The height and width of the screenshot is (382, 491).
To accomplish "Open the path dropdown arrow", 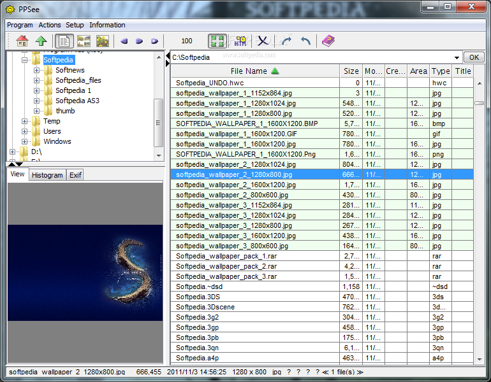I will coord(457,57).
